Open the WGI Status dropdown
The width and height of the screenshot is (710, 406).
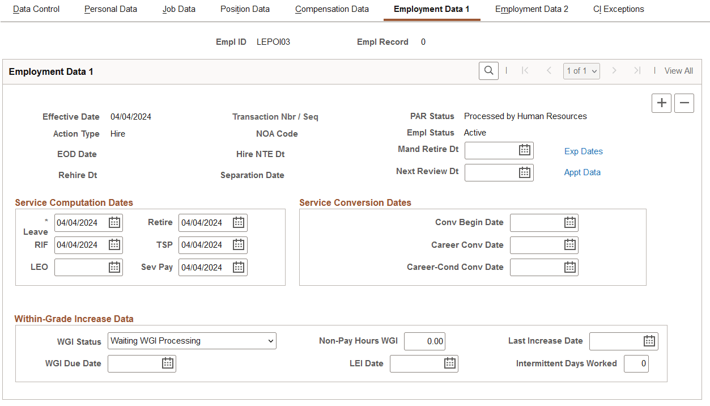(192, 340)
